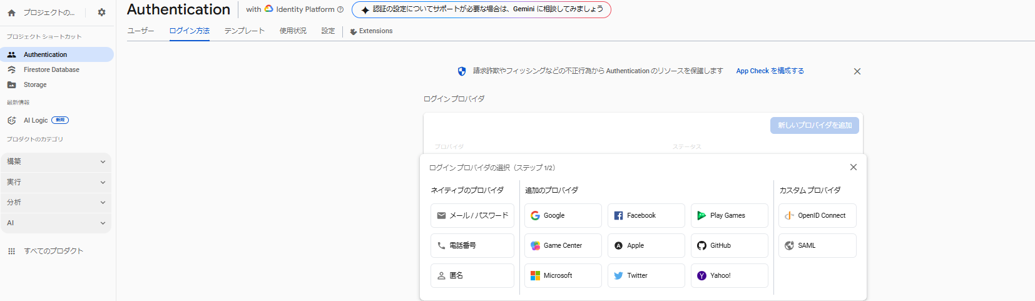The width and height of the screenshot is (1035, 301).
Task: Click the 追加のプロバイダ heading
Action: pyautogui.click(x=551, y=190)
